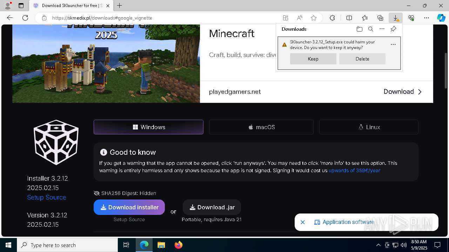Image resolution: width=449 pixels, height=252 pixels.
Task: Delete the SKlauncher setup download
Action: pyautogui.click(x=362, y=59)
